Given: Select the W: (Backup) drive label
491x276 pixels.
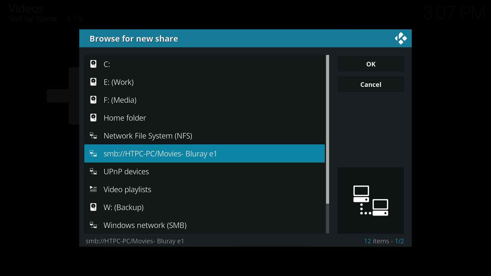Looking at the screenshot, I should coord(123,207).
